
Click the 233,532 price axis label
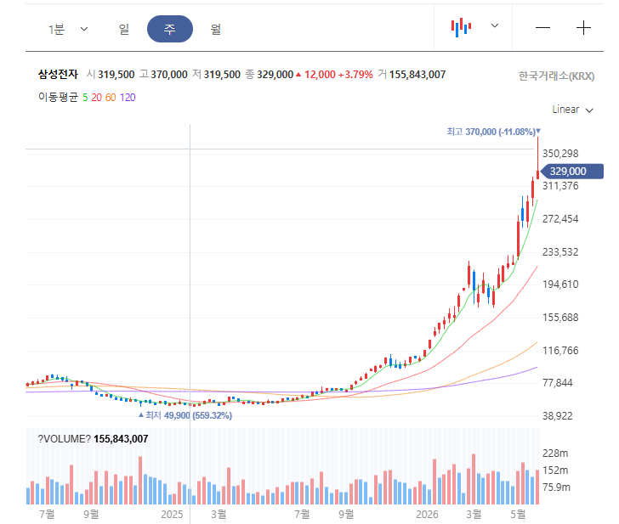point(560,251)
